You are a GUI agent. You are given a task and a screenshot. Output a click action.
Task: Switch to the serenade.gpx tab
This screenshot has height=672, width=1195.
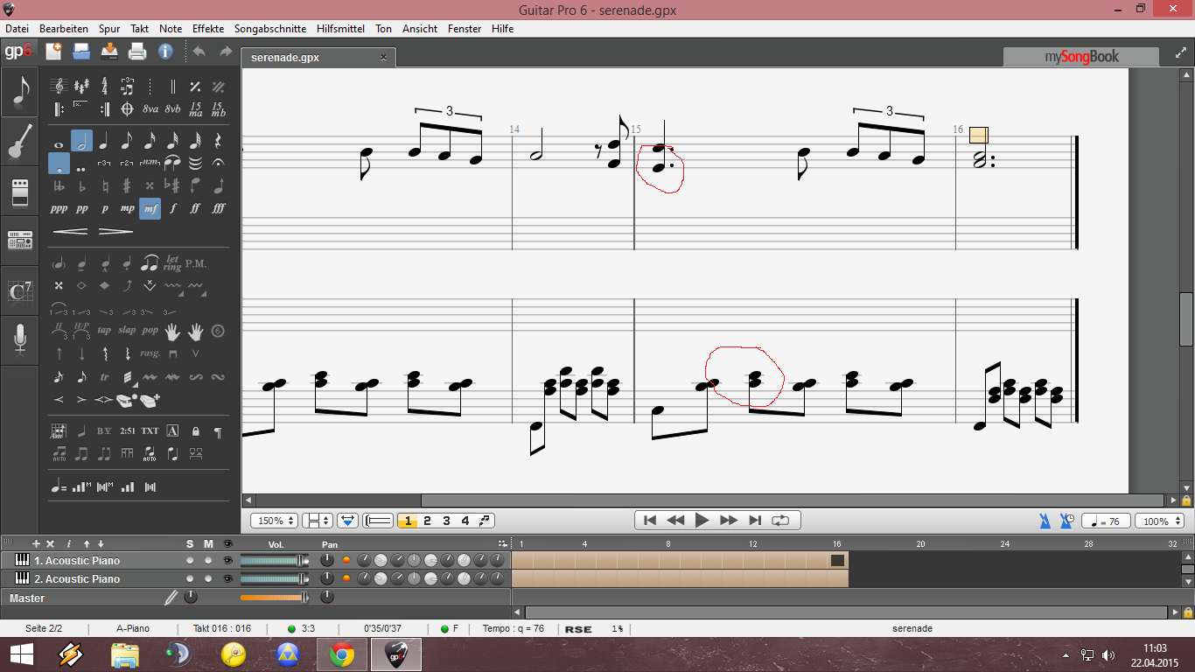[x=318, y=57]
